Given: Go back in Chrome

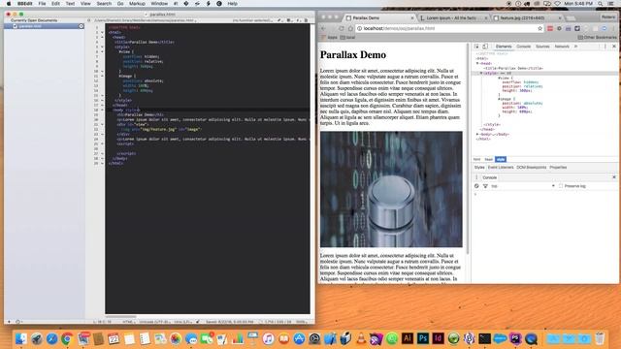Looking at the screenshot, I should pyautogui.click(x=323, y=28).
